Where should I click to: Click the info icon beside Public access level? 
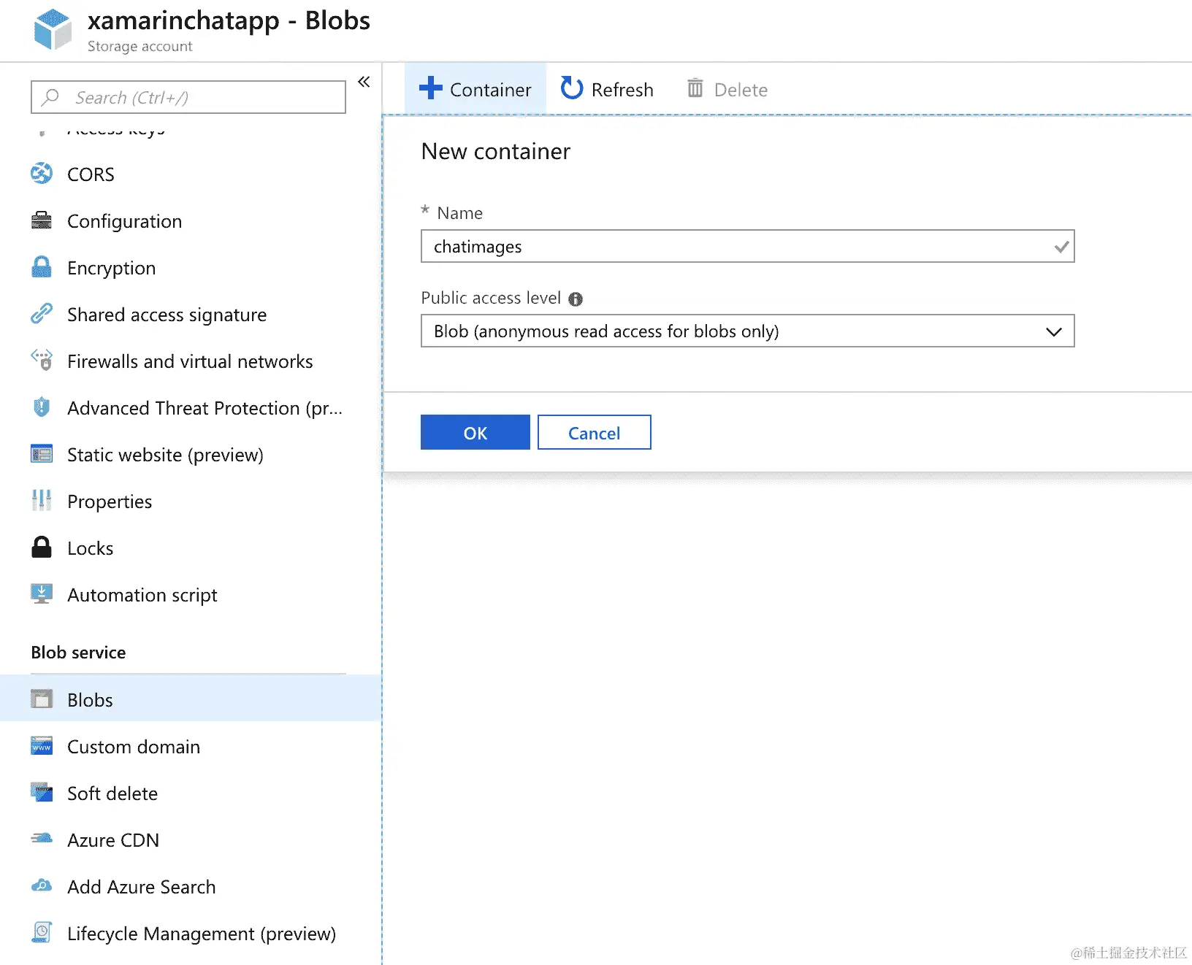pyautogui.click(x=576, y=299)
